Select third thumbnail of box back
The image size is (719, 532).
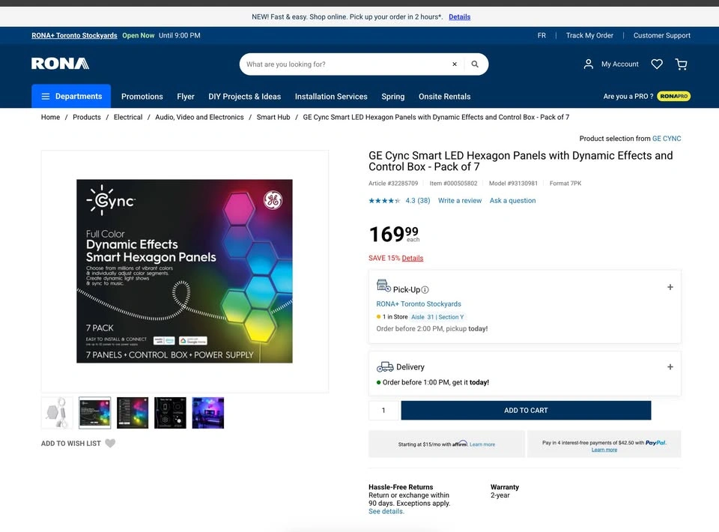(133, 413)
